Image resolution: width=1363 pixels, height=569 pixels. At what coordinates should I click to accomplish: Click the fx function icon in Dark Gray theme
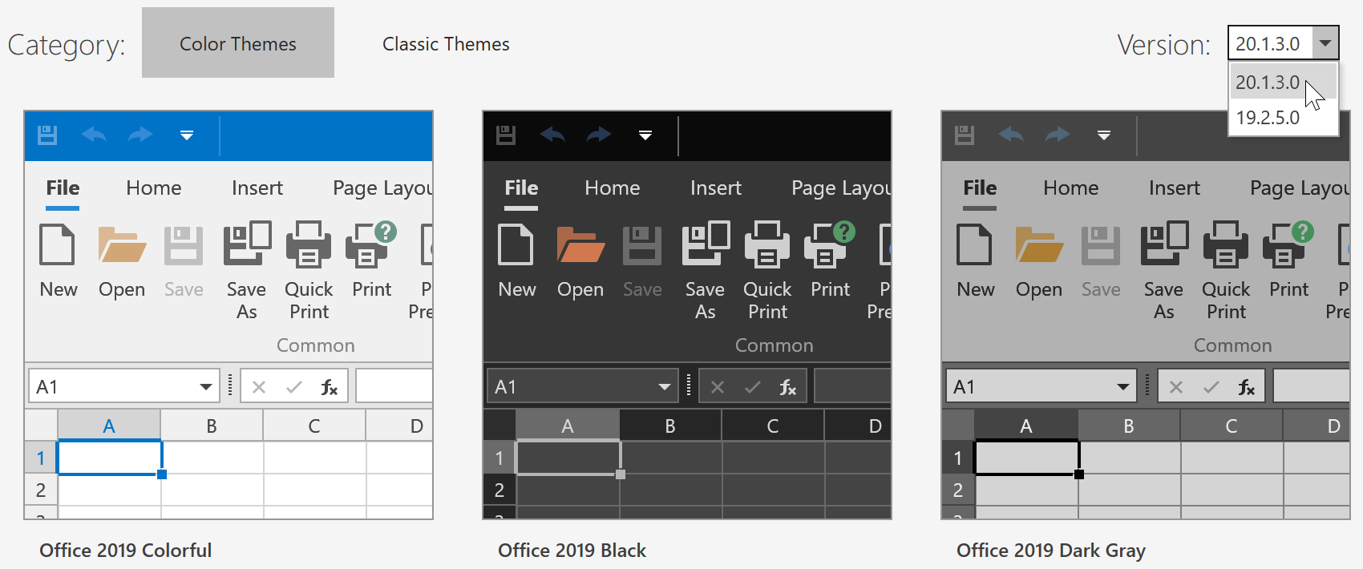pos(1246,388)
